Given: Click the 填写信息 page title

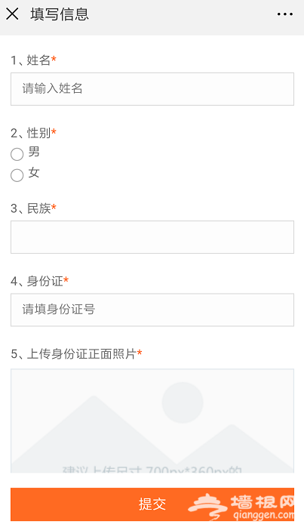Looking at the screenshot, I should point(60,14).
